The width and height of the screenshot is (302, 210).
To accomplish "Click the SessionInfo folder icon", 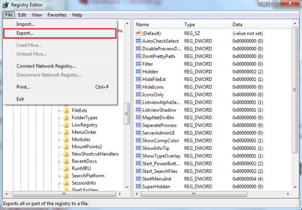I will point(66,183).
